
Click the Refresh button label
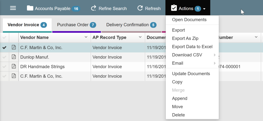[x=153, y=8]
